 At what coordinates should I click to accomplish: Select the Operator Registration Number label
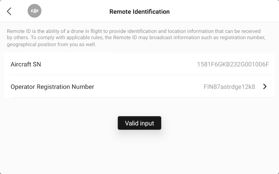click(x=52, y=87)
